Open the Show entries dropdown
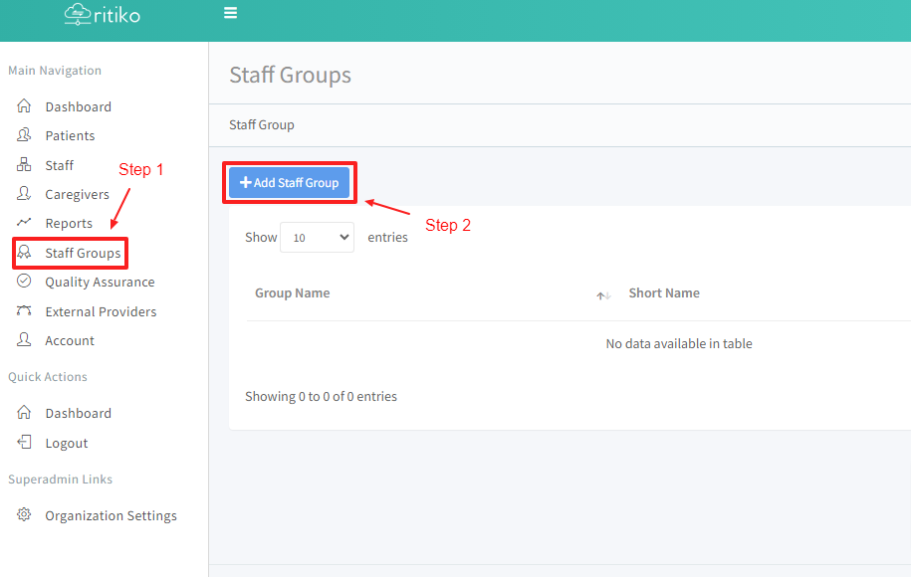Viewport: 911px width, 577px height. (x=317, y=238)
